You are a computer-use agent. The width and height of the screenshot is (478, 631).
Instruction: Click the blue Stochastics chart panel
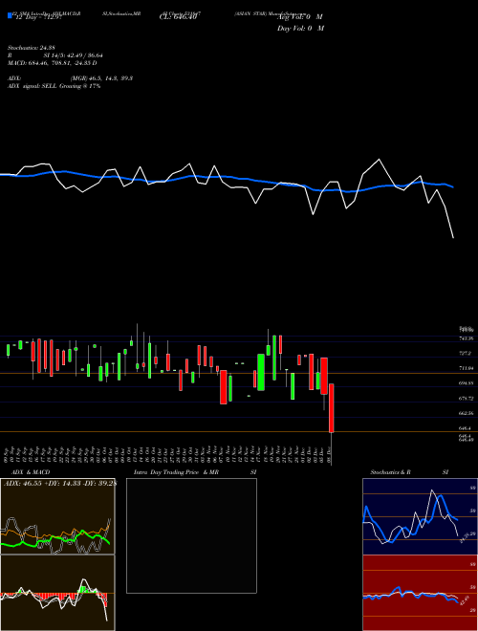tap(420, 516)
